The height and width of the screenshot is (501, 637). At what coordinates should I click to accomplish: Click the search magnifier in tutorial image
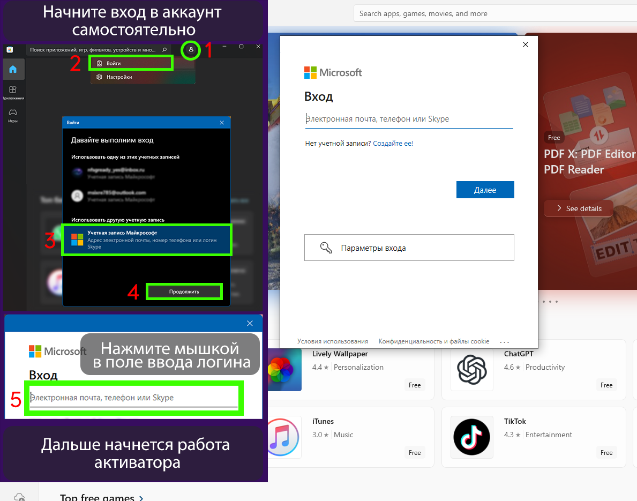click(164, 50)
